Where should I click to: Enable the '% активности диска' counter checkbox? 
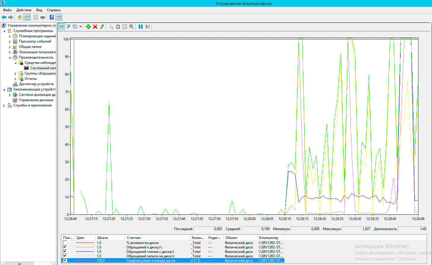tap(65, 243)
